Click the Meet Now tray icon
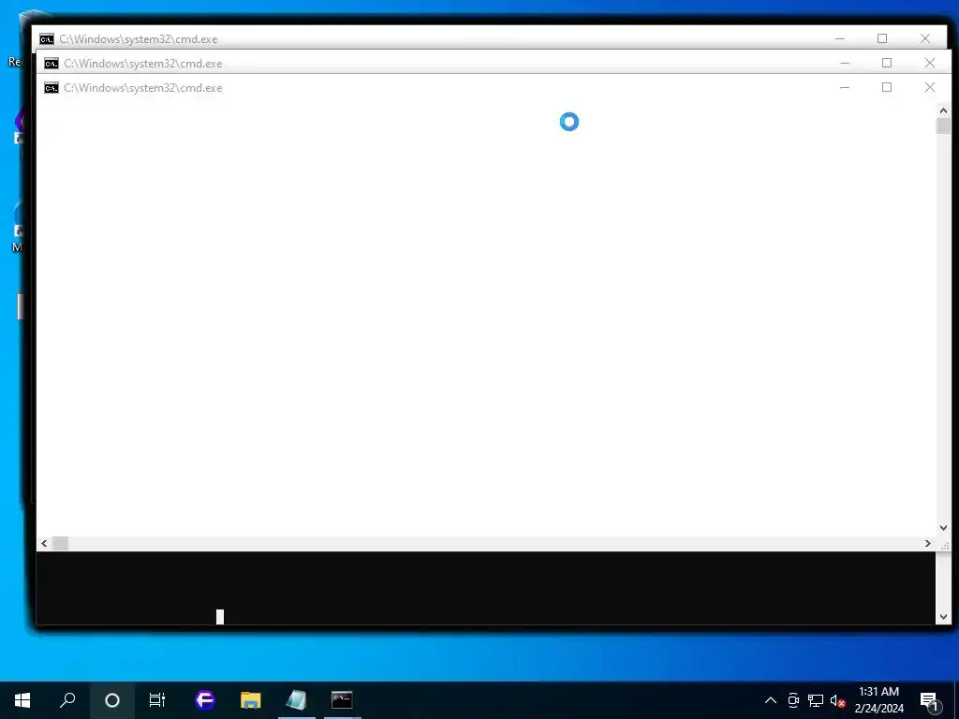The image size is (959, 719). [x=793, y=700]
